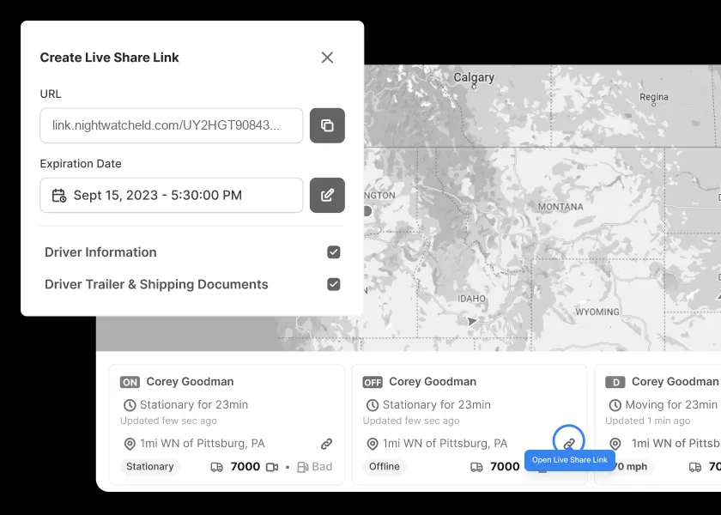The image size is (721, 515).
Task: Select Corey Goodman name on the OFF card
Action: pyautogui.click(x=433, y=382)
